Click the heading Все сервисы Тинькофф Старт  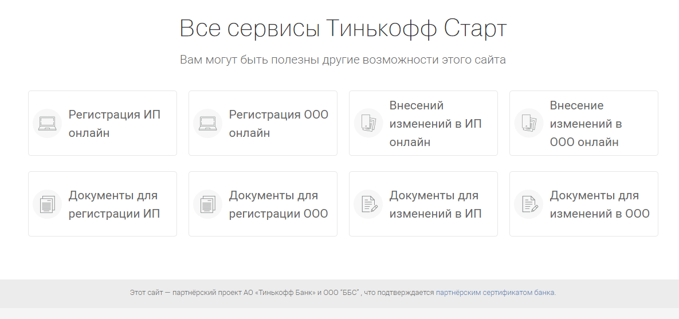tap(343, 29)
